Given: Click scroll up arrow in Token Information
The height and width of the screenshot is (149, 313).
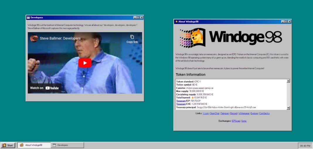Looking at the screenshot, I should [288, 81].
